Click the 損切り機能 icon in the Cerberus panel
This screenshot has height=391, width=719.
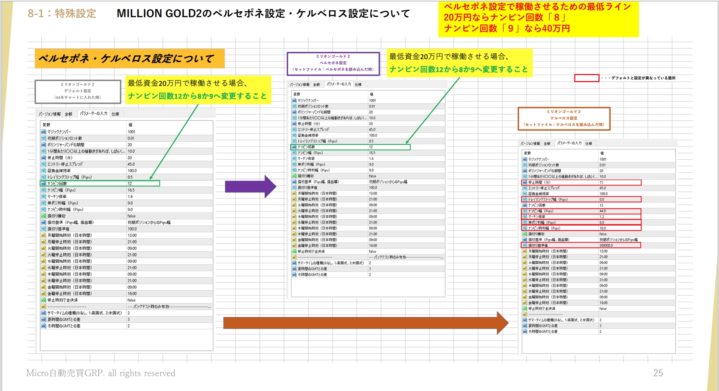pyautogui.click(x=525, y=234)
